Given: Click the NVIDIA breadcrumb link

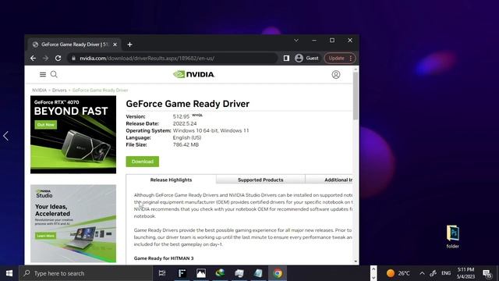Looking at the screenshot, I should coord(39,91).
